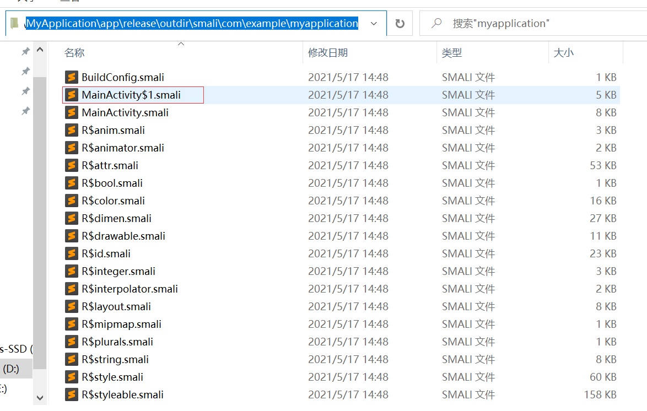
Task: Click the 16 KB size of R$color.smali
Action: point(603,201)
